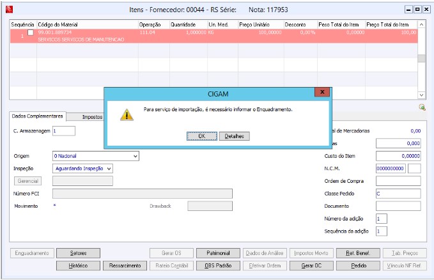Viewport: 434px width, 280px height.
Task: Click the Drawback field
Action: (x=210, y=206)
